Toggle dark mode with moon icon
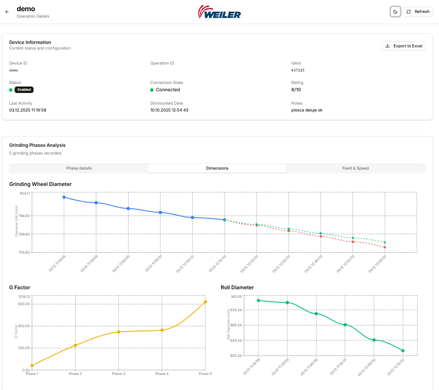This screenshot has height=390, width=439. point(396,12)
